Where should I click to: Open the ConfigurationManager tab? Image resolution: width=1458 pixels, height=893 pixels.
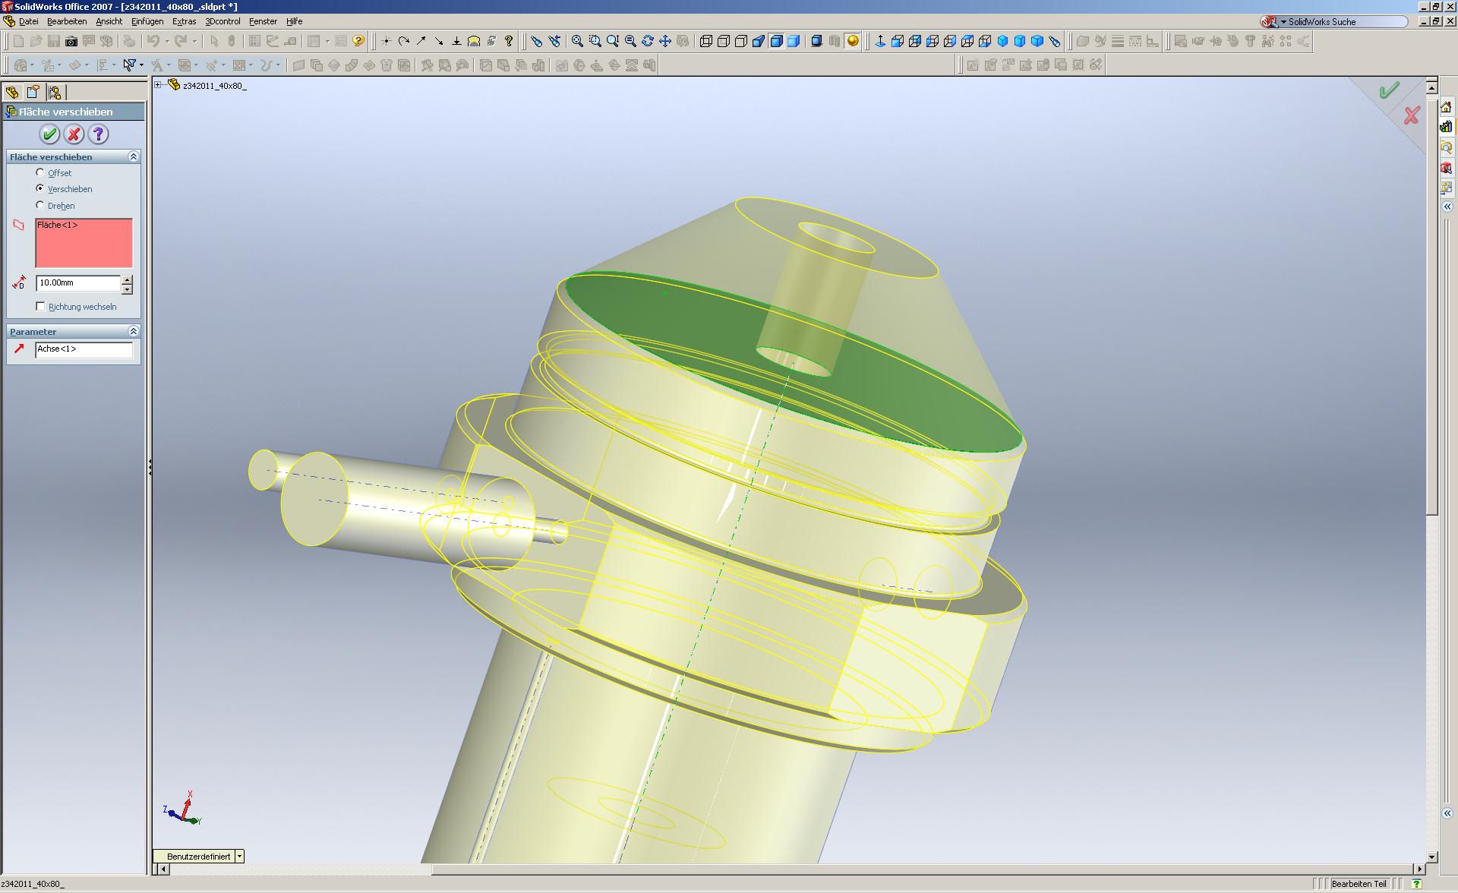coord(54,93)
